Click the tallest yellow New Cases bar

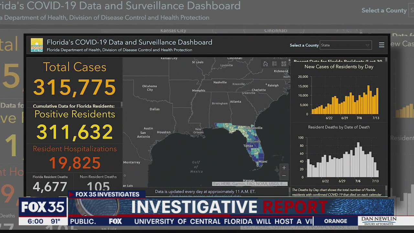pyautogui.click(x=368, y=100)
